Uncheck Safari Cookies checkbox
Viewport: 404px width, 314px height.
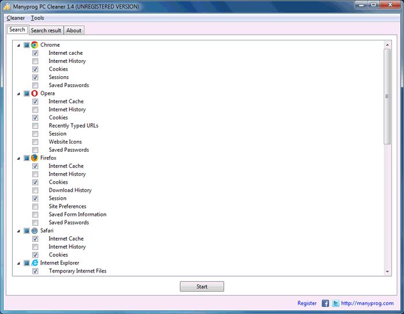35,255
